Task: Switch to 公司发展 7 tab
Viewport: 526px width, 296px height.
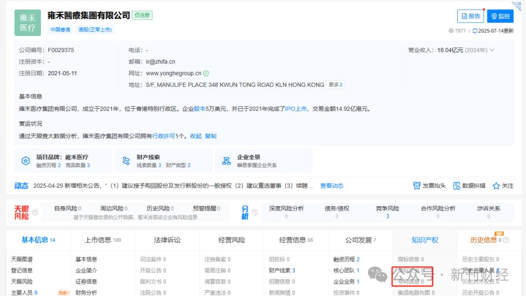Action: pos(360,240)
